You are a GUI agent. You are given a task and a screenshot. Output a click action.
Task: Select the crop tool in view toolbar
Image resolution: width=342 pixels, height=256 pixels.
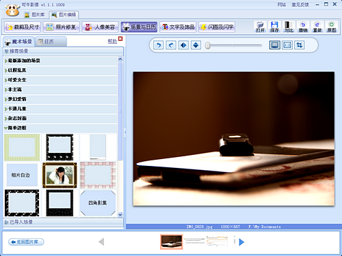click(x=299, y=45)
